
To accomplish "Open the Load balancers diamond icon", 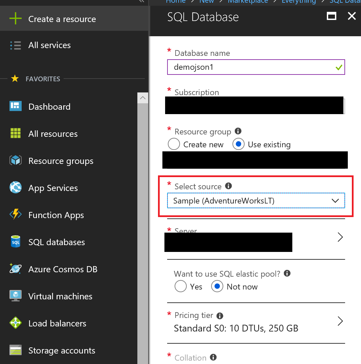I will click(x=16, y=323).
